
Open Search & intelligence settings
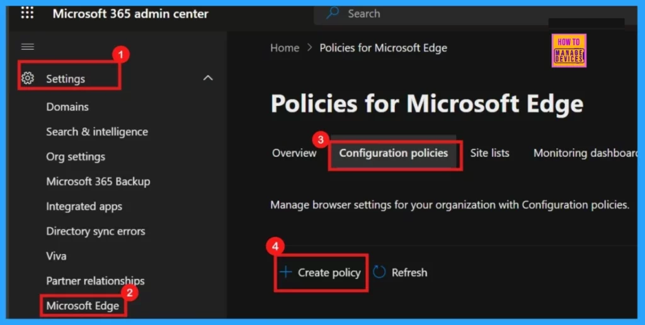point(97,132)
